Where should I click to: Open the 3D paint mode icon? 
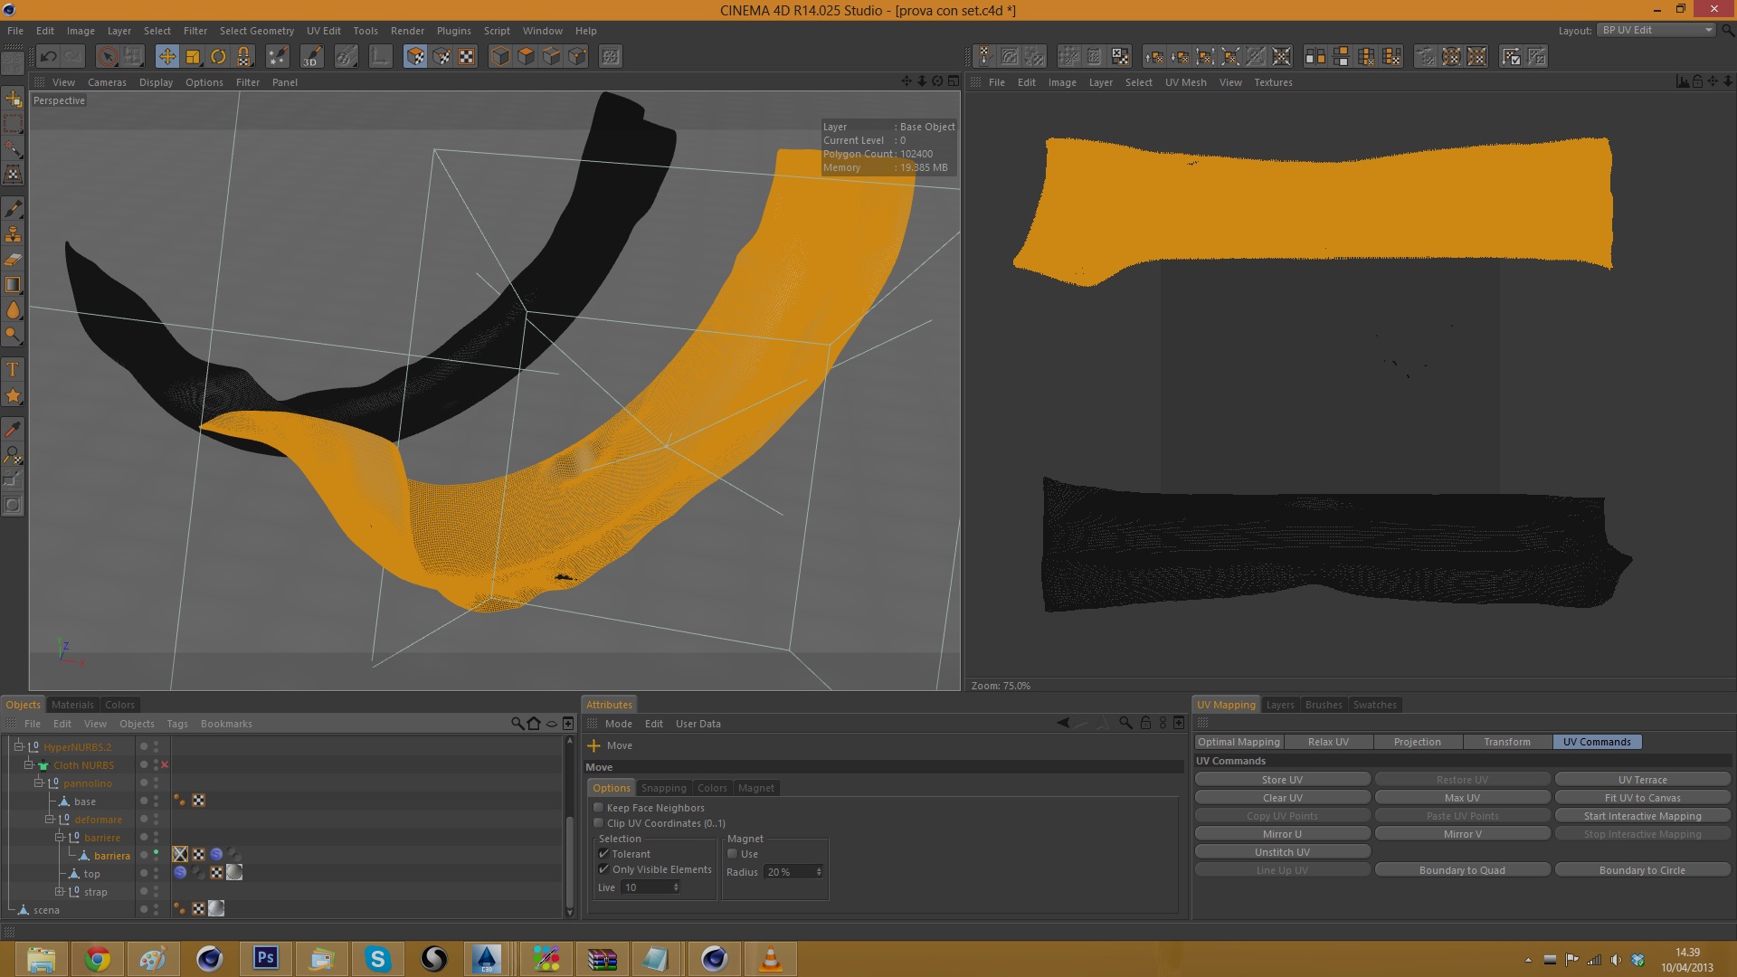coord(311,57)
